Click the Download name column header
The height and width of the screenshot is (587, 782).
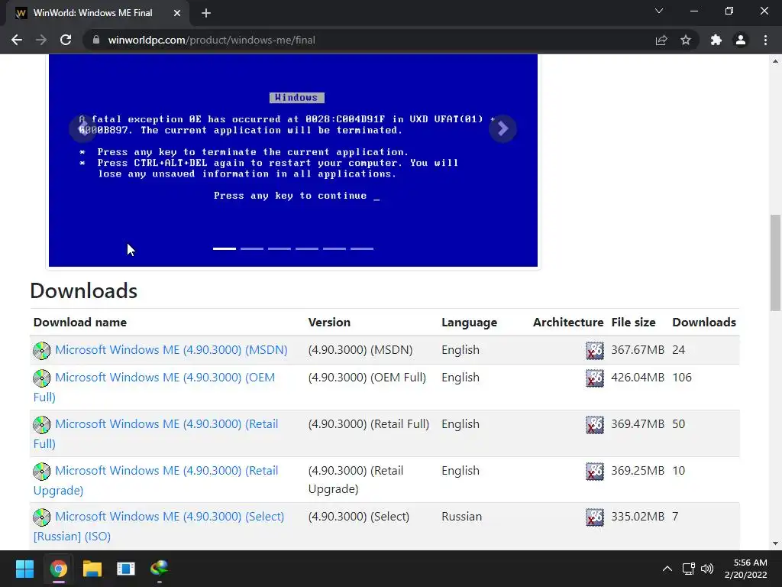click(x=79, y=323)
